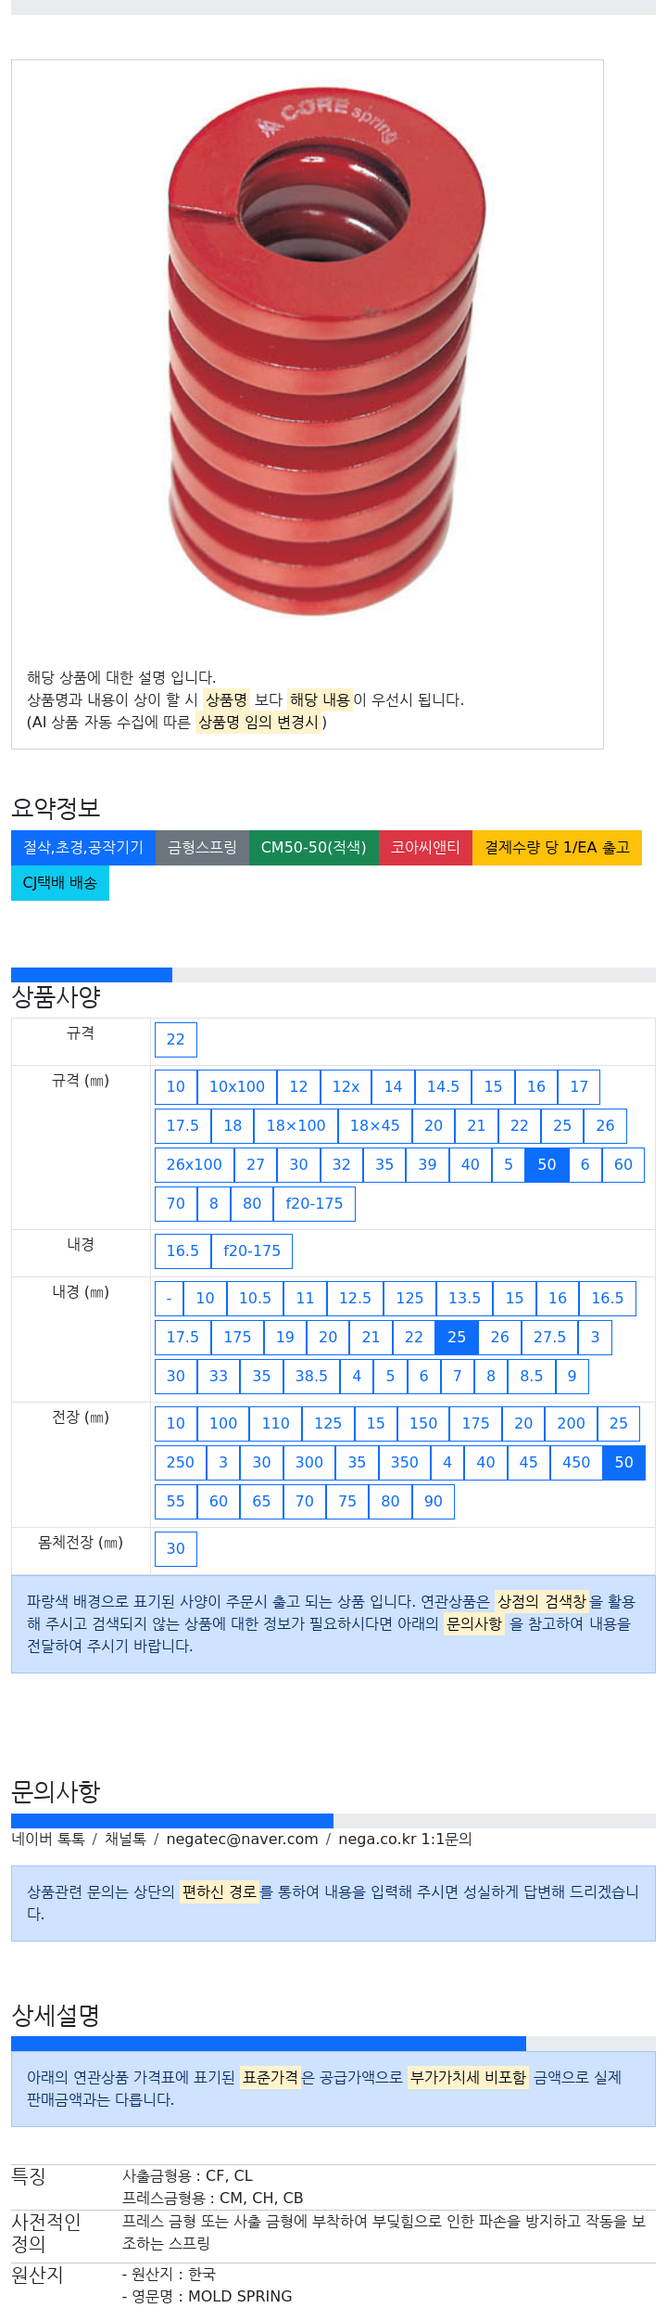Select the 27.5 inner diameter option
Screen dimensions: 667x2308
point(549,1338)
